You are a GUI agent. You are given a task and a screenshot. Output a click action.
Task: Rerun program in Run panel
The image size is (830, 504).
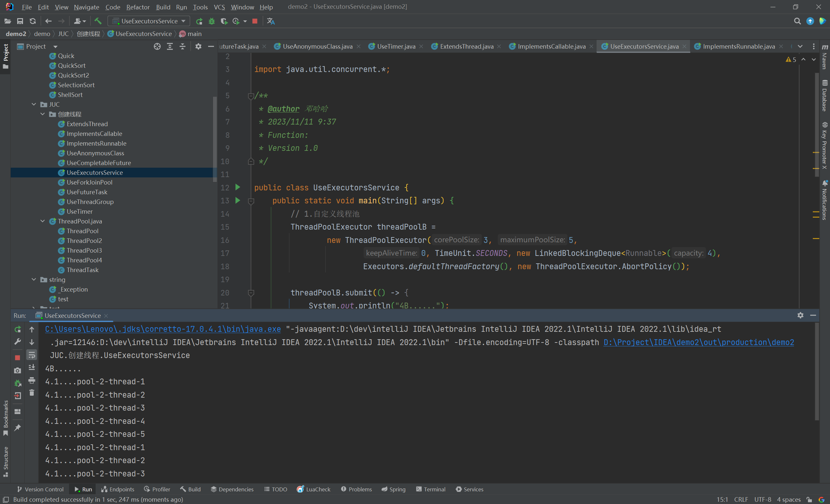coord(18,329)
